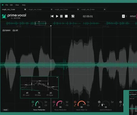
Task: Click the Vocal Clean Up note icon
Action: (75, 105)
